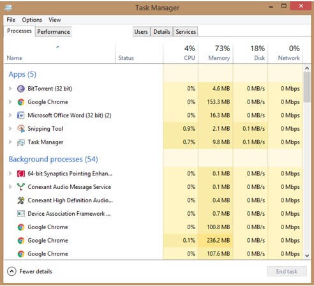Open the Options menu
Viewport: 314px width, 286px height.
[32, 20]
